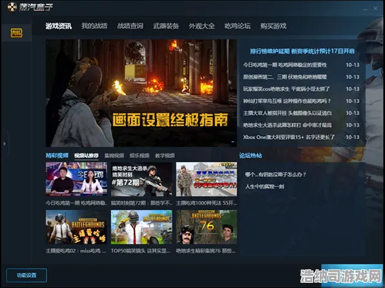Open news 绝地求生大逃杀武器怎样打
The image size is (385, 288).
(x=287, y=125)
